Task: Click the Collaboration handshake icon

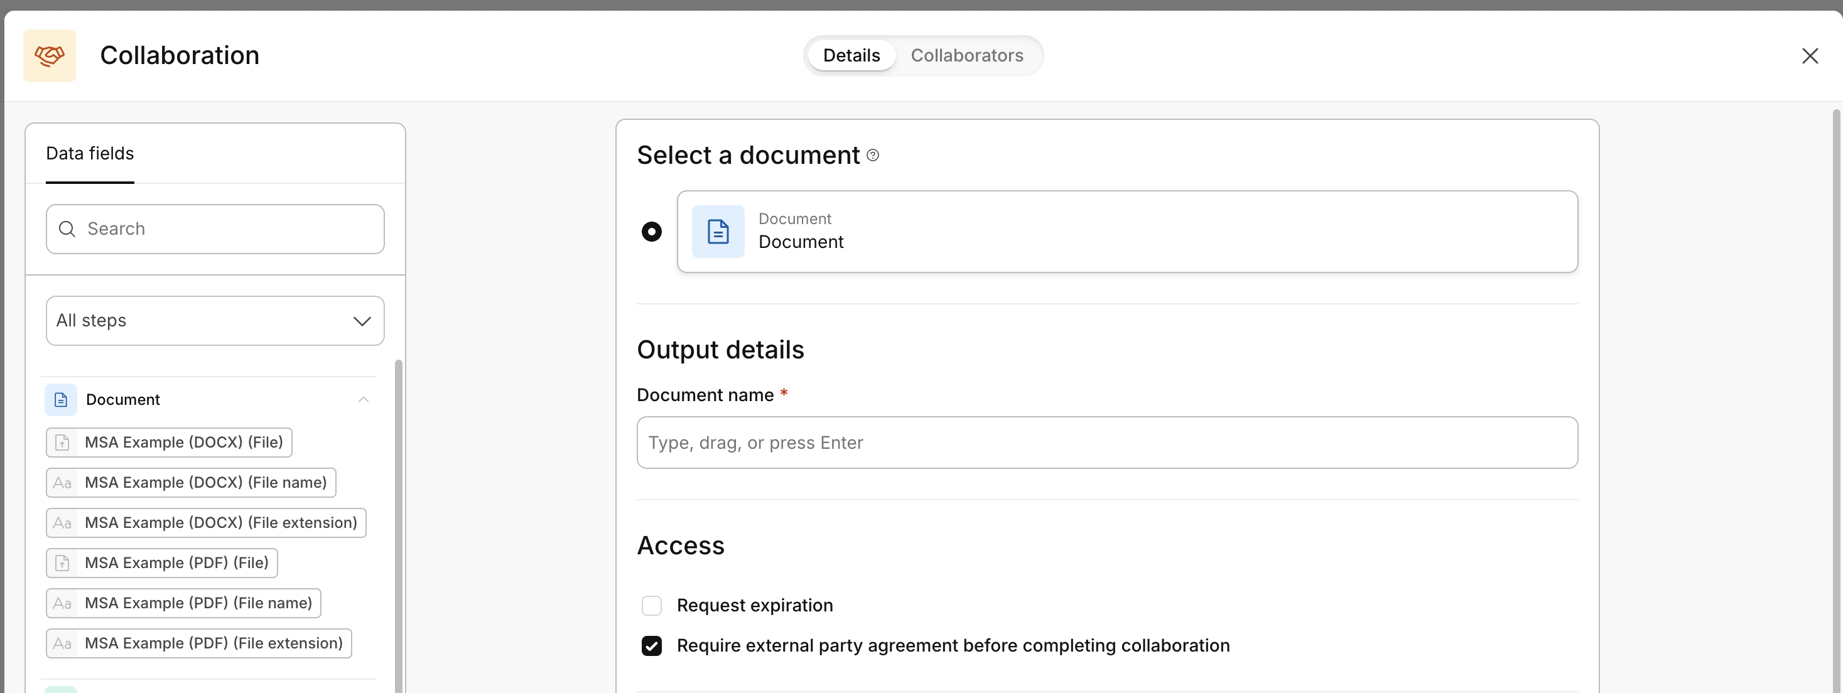Action: pos(50,56)
